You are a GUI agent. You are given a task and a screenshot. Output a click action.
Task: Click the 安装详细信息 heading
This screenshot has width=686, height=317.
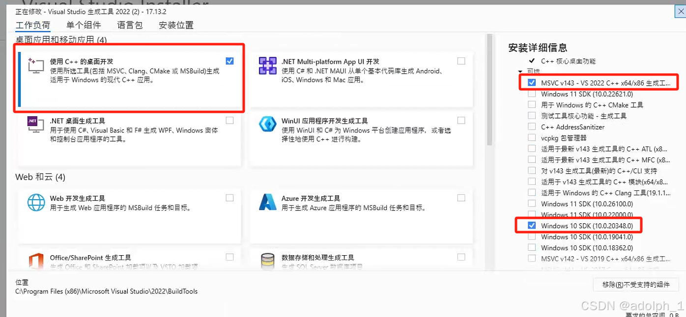point(538,48)
